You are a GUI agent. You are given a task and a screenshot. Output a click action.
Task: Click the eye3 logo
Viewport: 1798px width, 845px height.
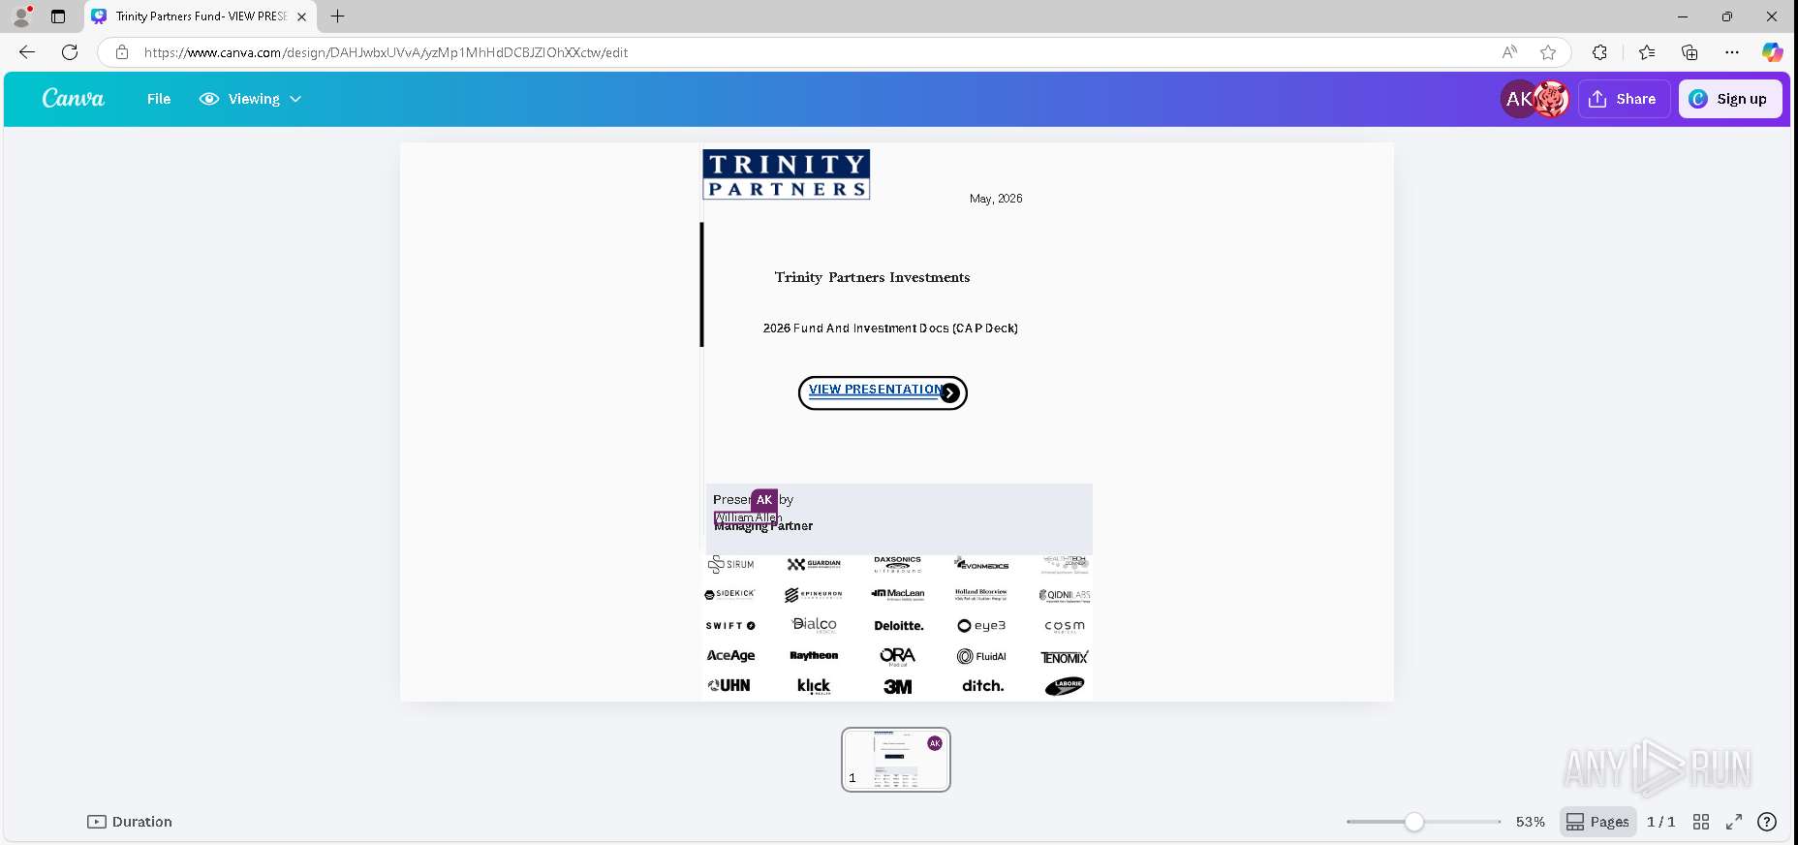982,626
